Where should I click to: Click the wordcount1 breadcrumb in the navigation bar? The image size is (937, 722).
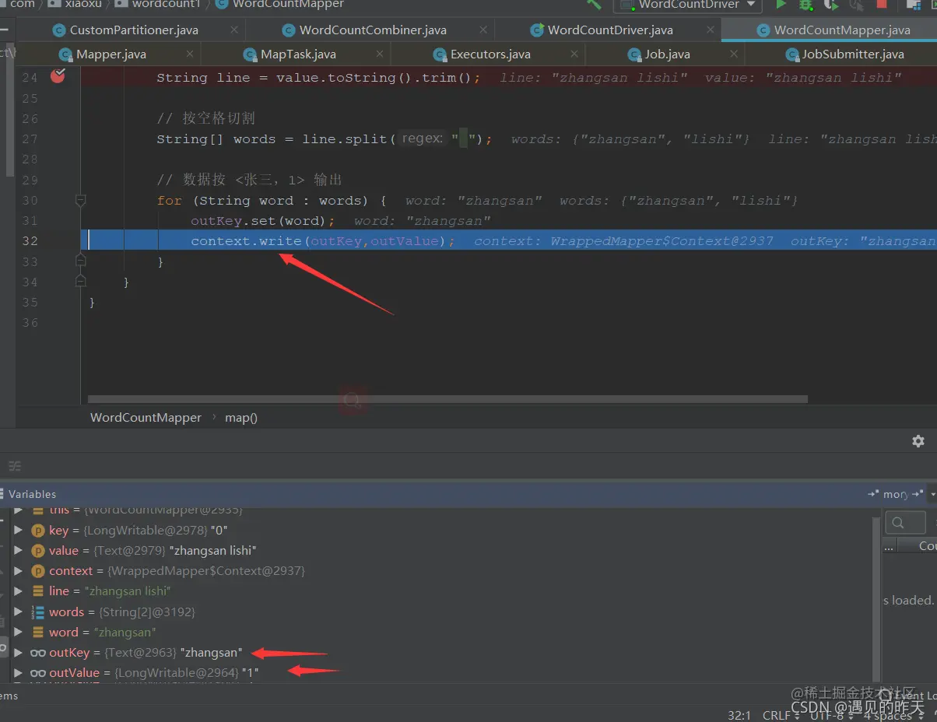coord(157,4)
